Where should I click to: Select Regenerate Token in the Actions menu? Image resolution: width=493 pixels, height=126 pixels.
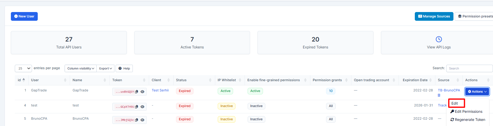click(x=468, y=120)
